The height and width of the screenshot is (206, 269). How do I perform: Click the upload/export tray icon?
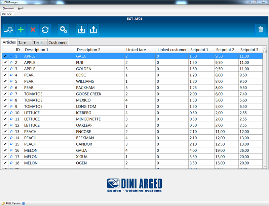93,29
